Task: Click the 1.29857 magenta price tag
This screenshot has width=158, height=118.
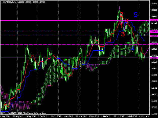Action: (x=154, y=58)
